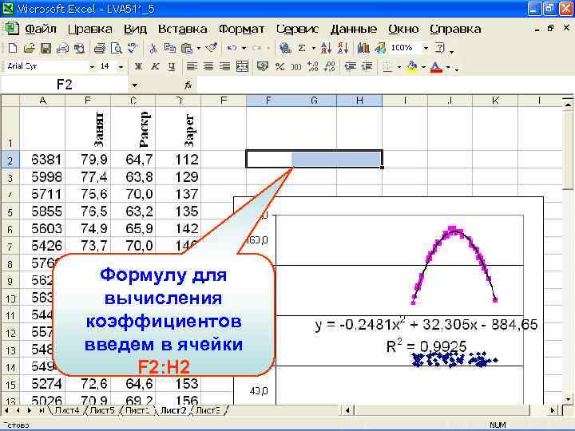Save the workbook with the floppy disk icon
The image size is (575, 431).
[x=46, y=48]
